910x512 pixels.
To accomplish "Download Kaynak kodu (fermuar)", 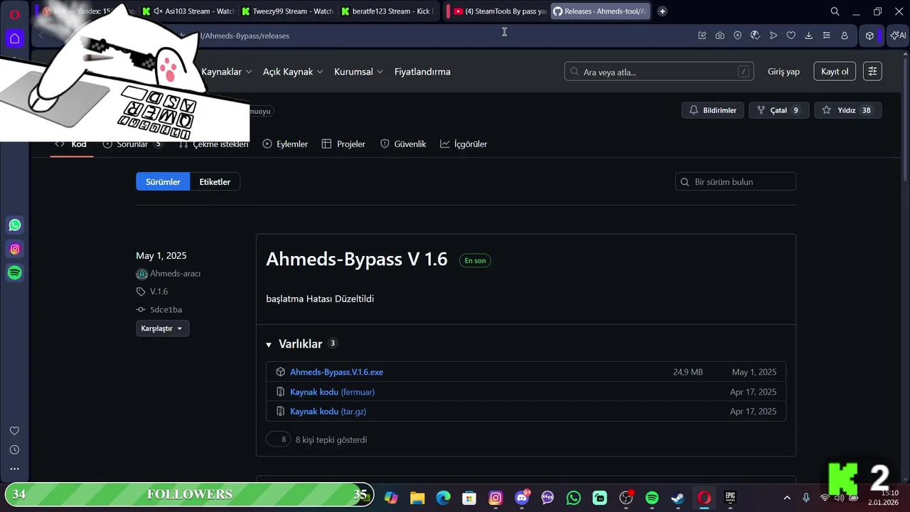I will 332,392.
